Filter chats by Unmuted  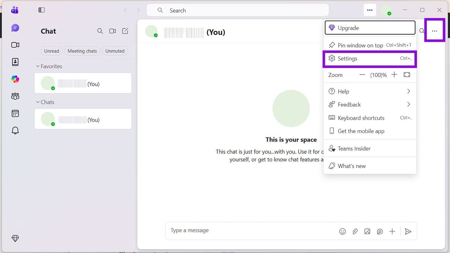pyautogui.click(x=115, y=51)
